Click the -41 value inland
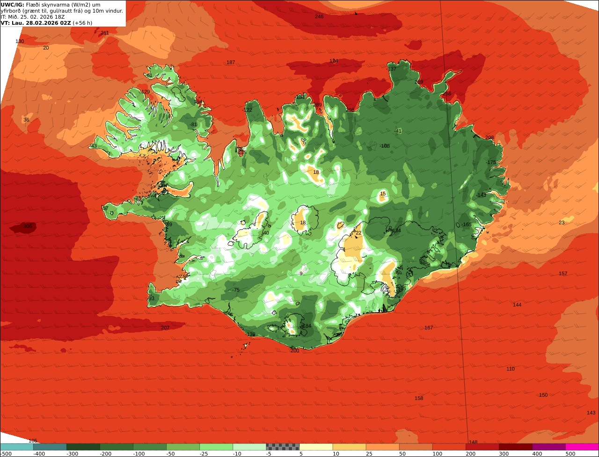Screen dimensions: 599x457 (398, 131)
